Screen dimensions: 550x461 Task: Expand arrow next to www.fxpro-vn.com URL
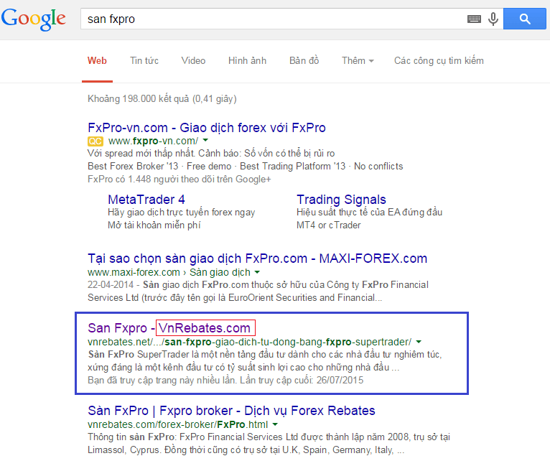coord(205,140)
